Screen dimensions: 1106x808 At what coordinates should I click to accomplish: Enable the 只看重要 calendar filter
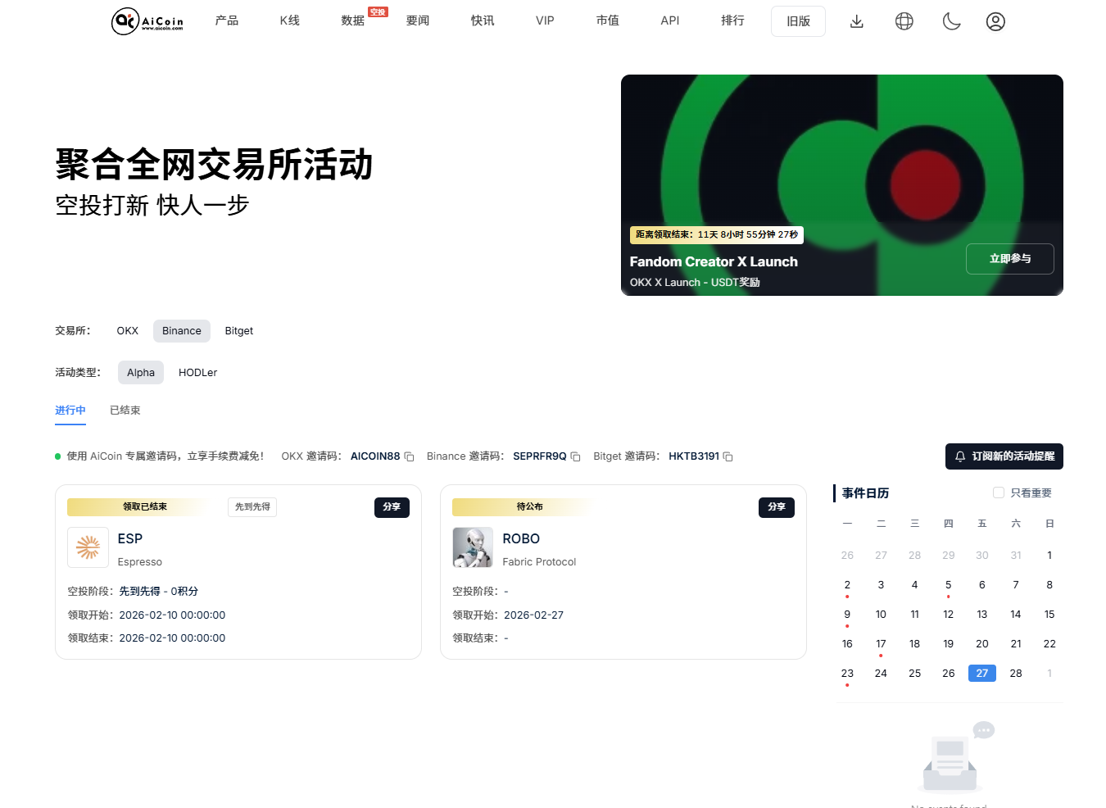998,492
